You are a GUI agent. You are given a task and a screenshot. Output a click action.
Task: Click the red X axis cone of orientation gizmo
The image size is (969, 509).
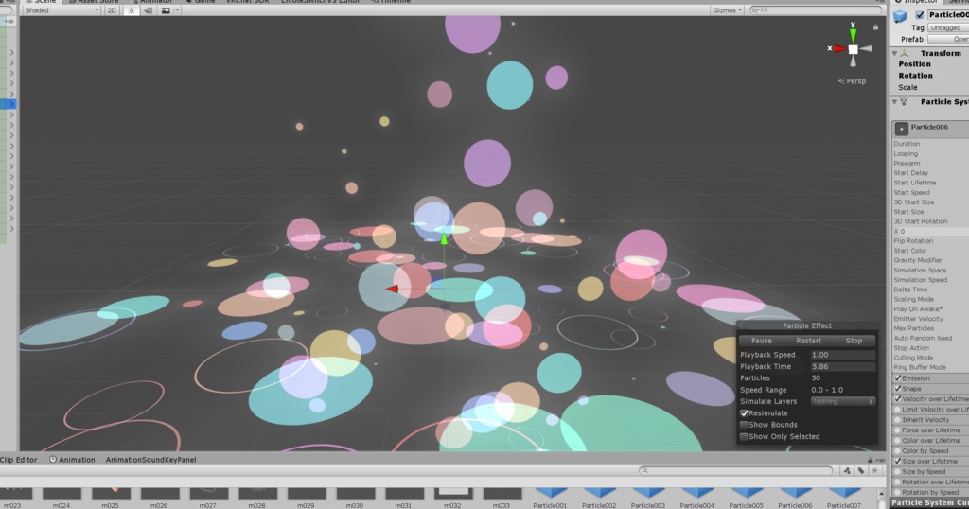(x=838, y=49)
